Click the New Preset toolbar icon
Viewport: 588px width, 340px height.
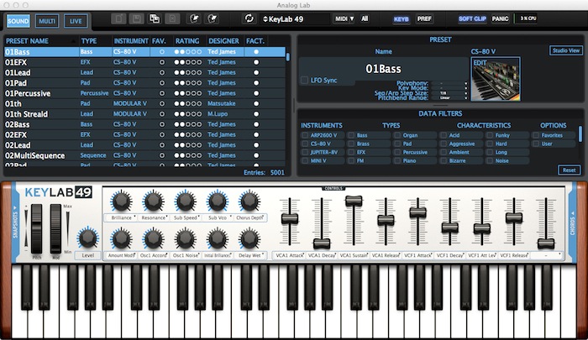point(118,18)
